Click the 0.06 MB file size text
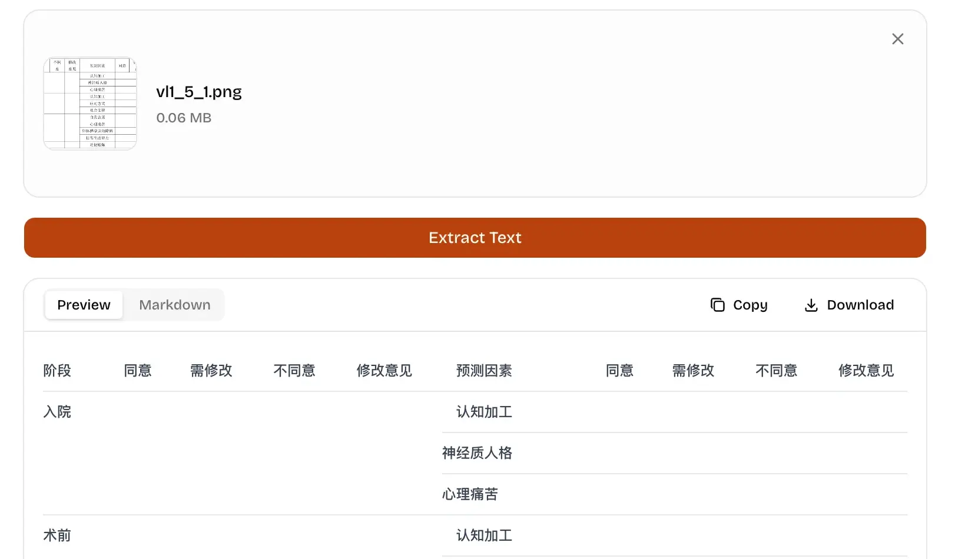Viewport: 955px width, 559px height. click(183, 118)
